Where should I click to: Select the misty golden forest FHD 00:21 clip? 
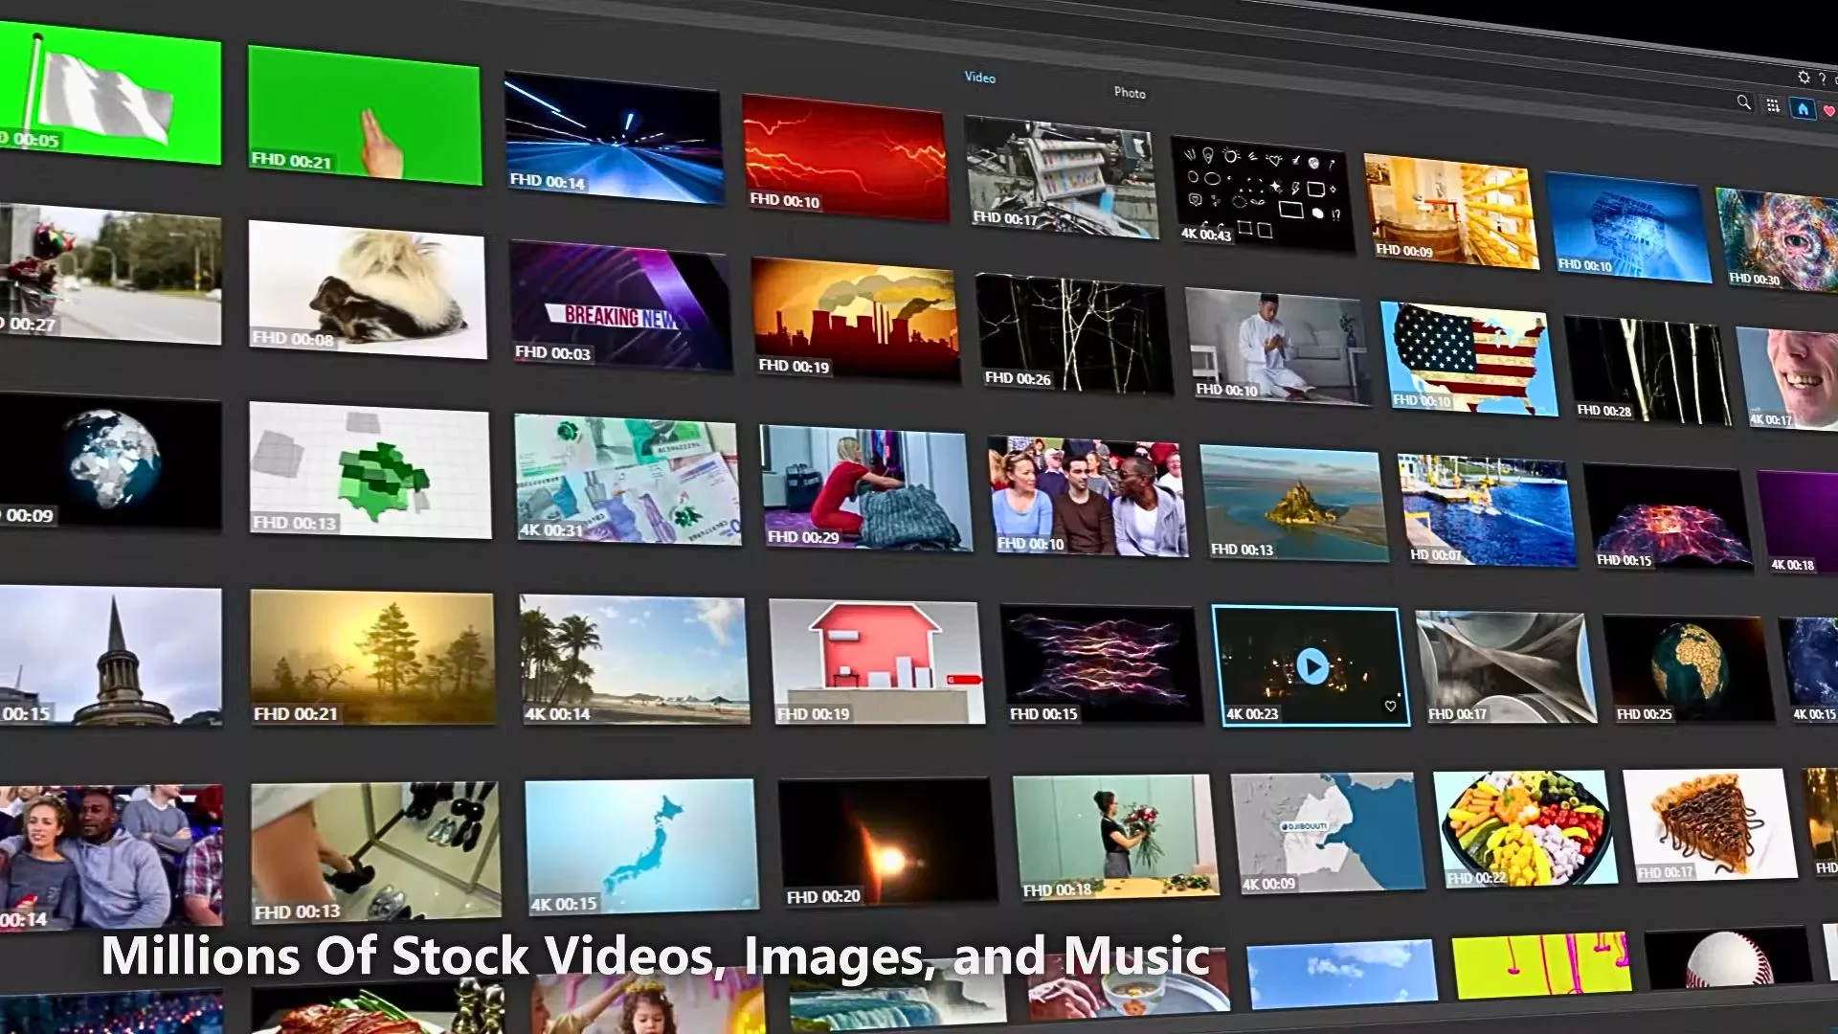tap(372, 658)
